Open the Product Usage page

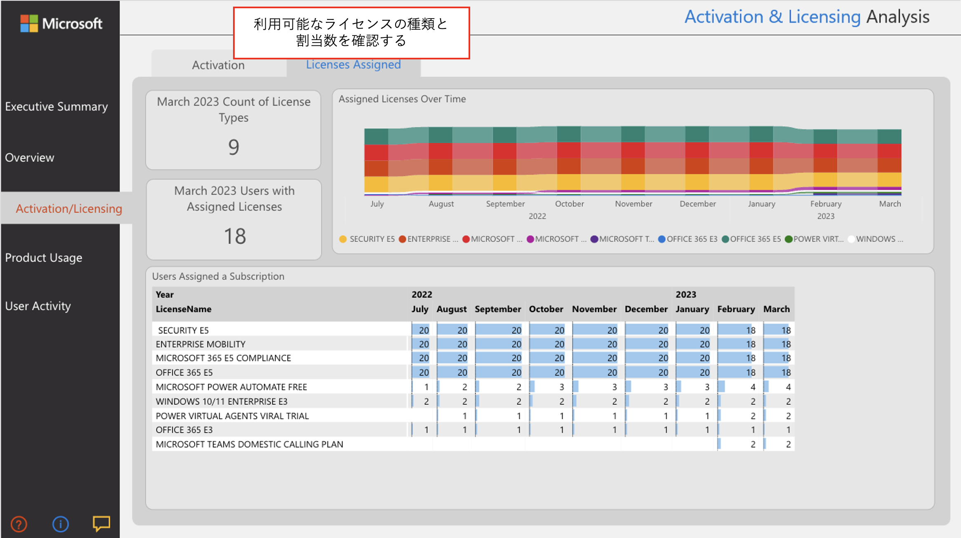(x=44, y=257)
